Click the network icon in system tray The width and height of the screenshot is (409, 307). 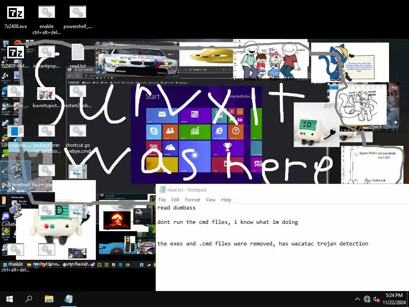(x=367, y=299)
